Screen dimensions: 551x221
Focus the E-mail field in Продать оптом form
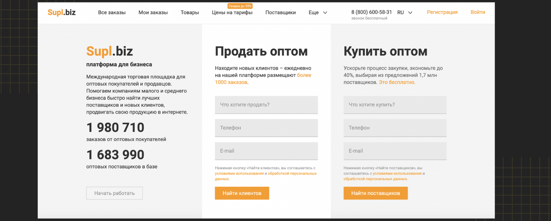tap(266, 151)
